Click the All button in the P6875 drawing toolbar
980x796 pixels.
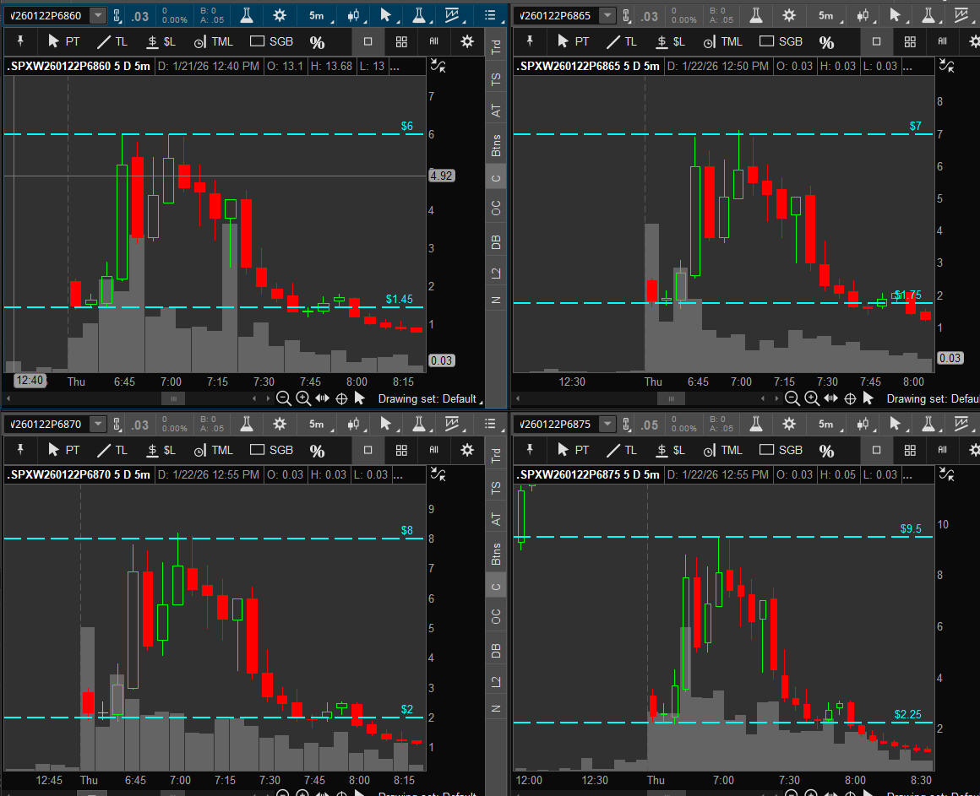pos(943,450)
